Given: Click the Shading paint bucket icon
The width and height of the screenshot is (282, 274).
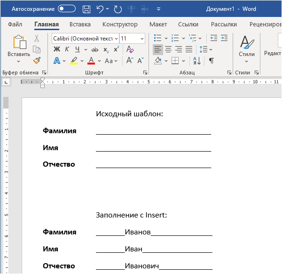Looking at the screenshot, I should (158, 61).
